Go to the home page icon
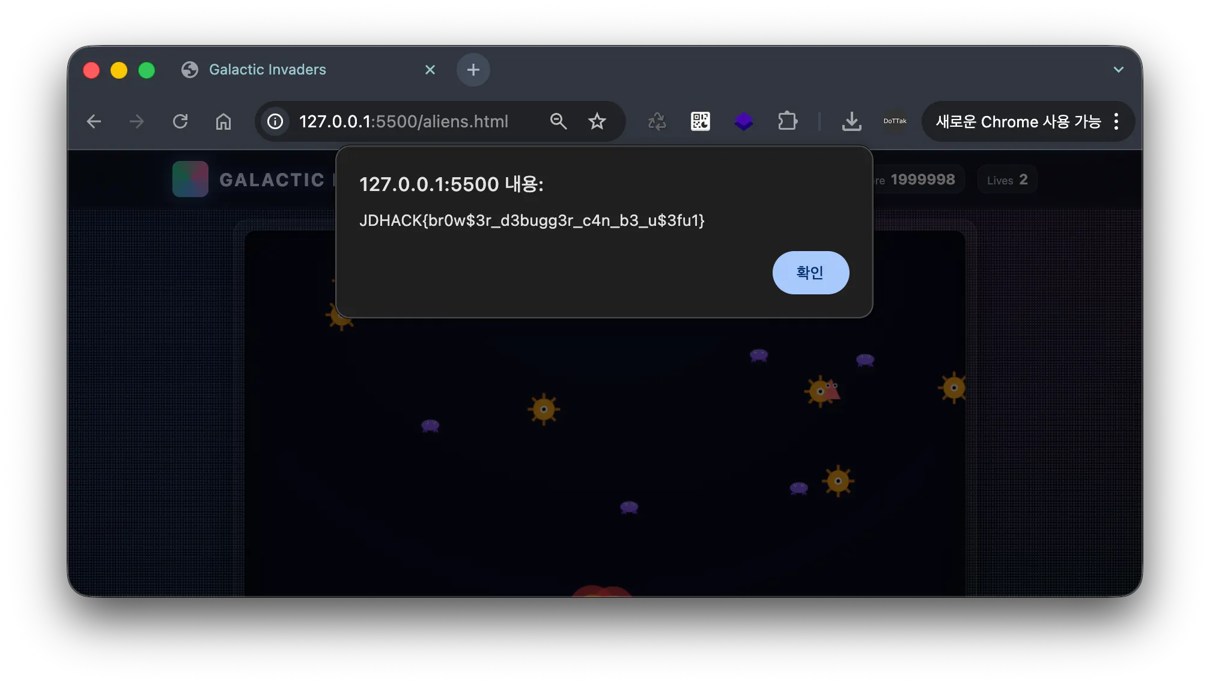Screen dimensions: 1210x686 coord(223,122)
